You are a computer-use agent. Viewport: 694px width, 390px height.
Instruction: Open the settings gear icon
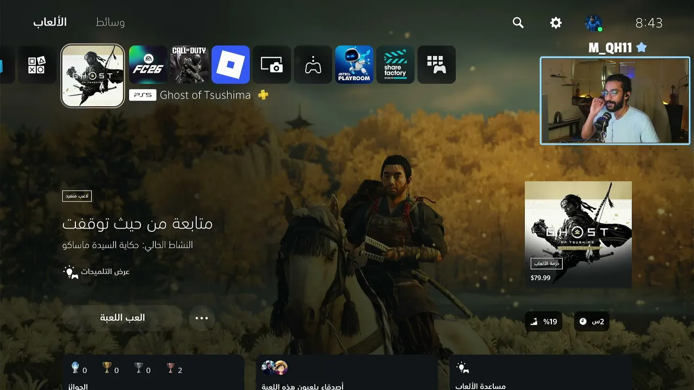(x=556, y=23)
